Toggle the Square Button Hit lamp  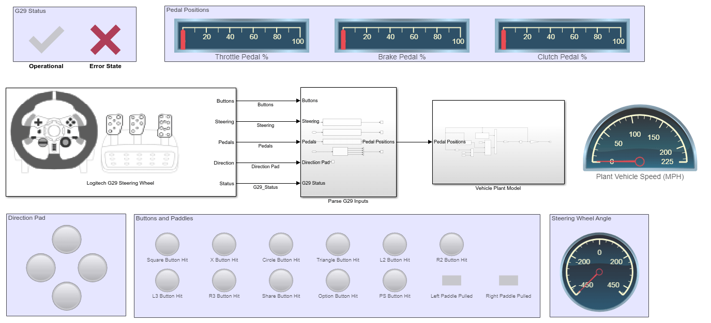pyautogui.click(x=167, y=245)
